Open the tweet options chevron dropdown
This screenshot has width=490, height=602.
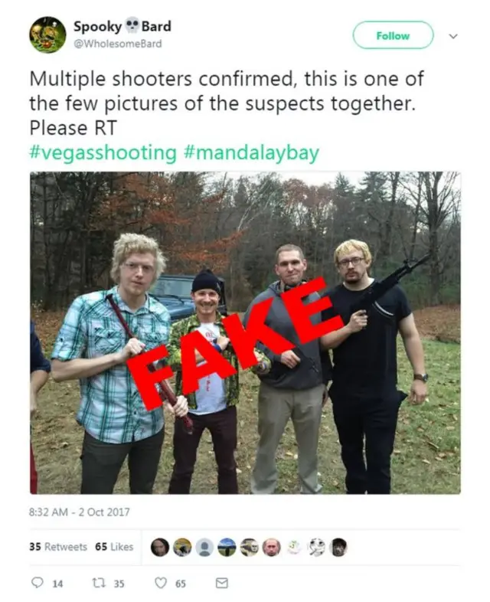click(x=453, y=36)
